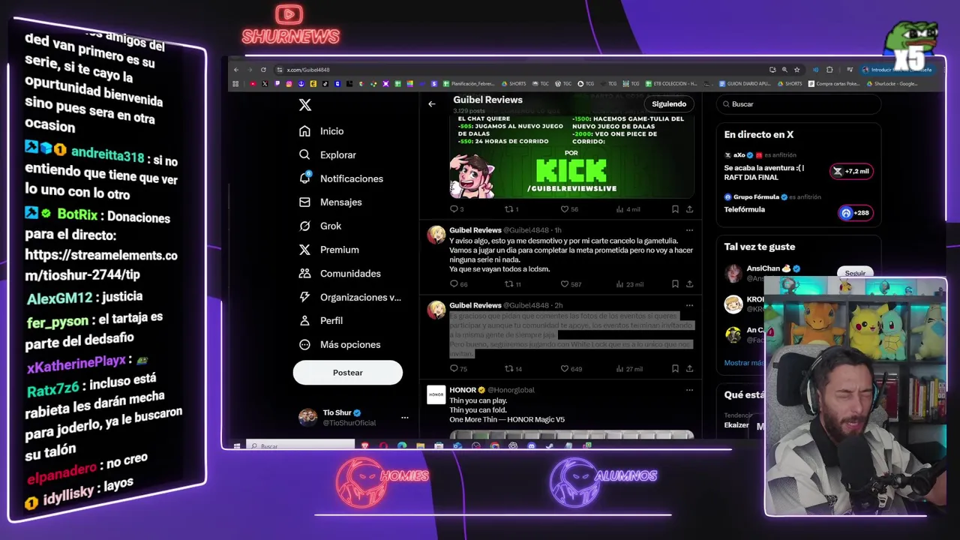
Task: Open the Tío Shur account switcher dots
Action: point(405,418)
